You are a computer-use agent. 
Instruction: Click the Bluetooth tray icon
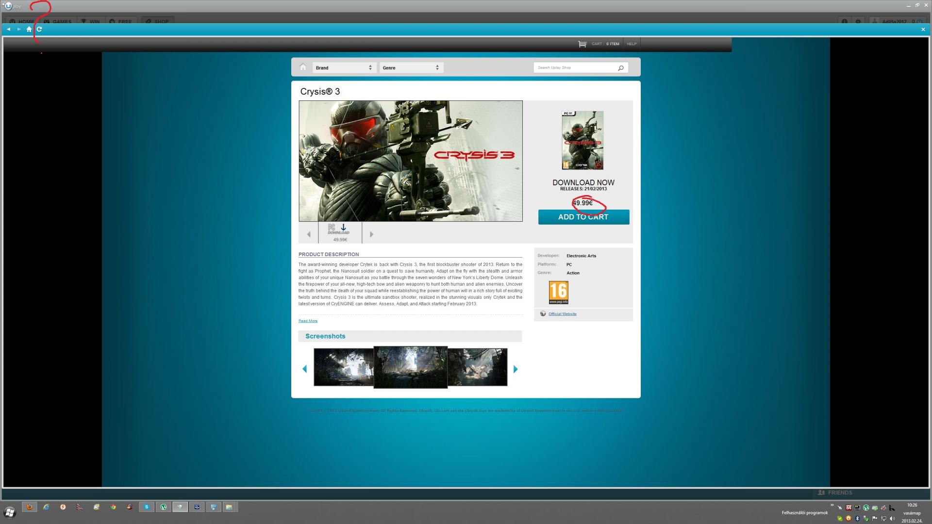(x=857, y=519)
